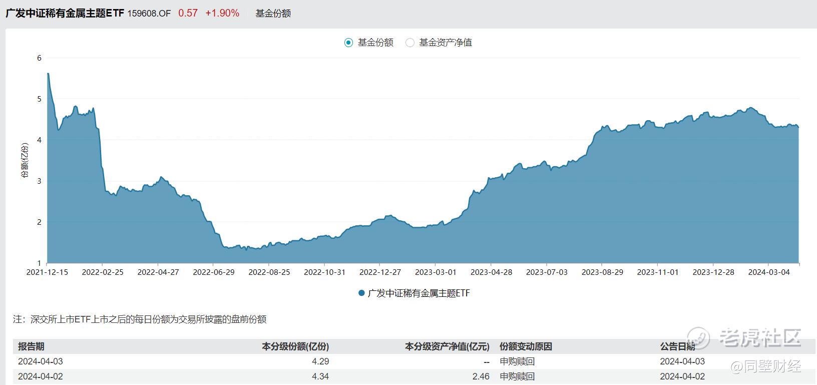Click the x-axis date label 2022-02-25
This screenshot has width=817, height=385.
coord(103,272)
